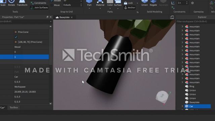
Task: Adjust the 1x scale stepper
Action: click(187, 3)
